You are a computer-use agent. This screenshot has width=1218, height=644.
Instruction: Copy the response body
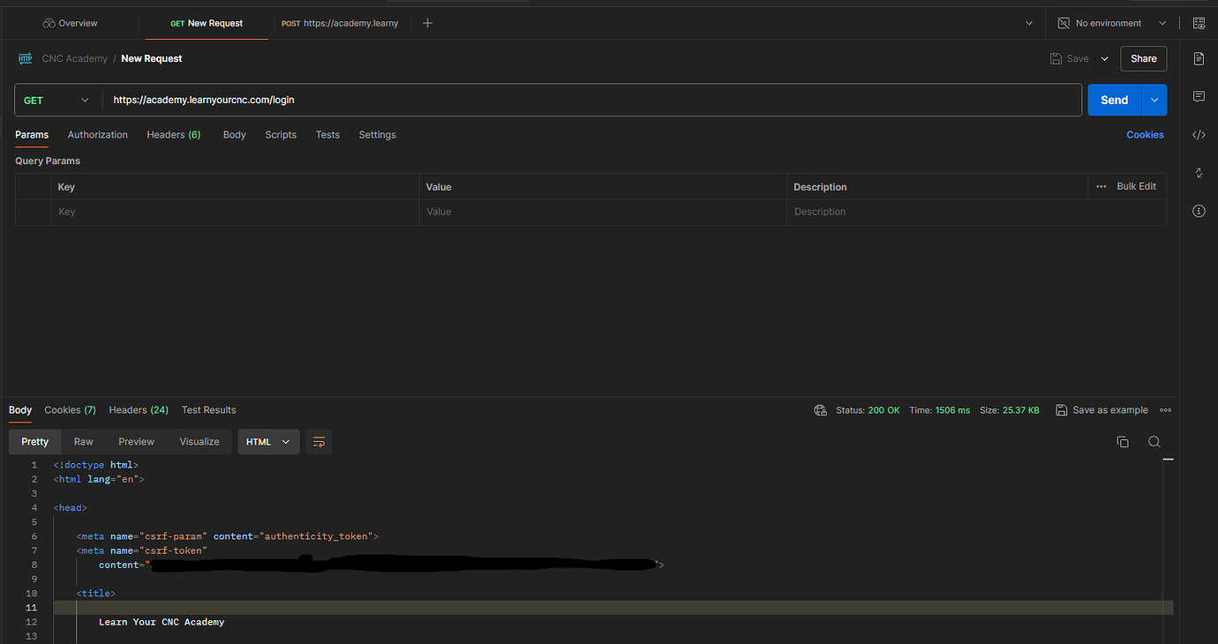pyautogui.click(x=1123, y=441)
